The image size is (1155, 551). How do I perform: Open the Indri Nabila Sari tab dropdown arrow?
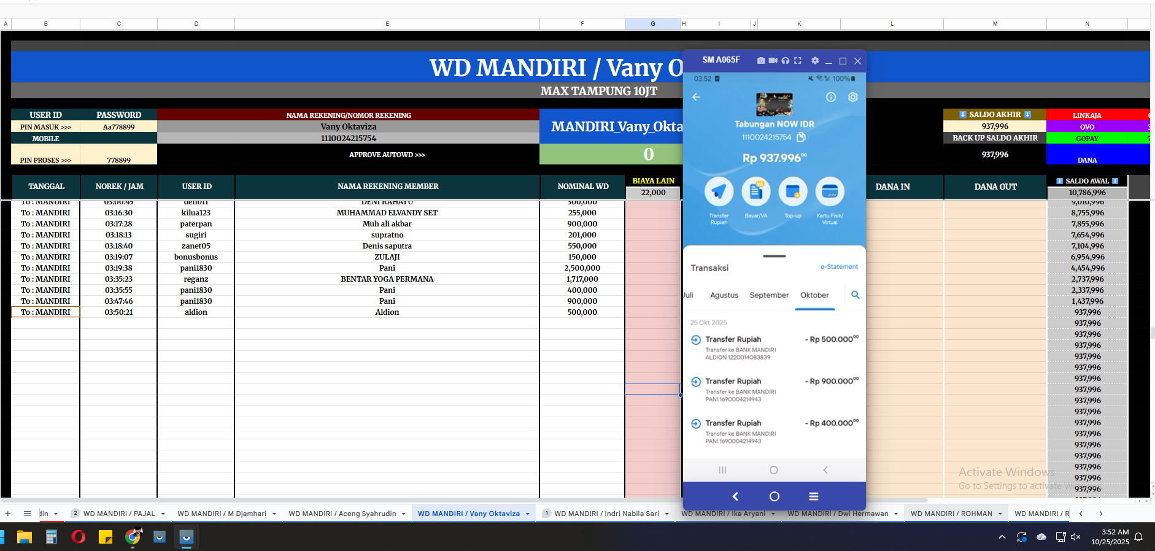click(x=667, y=514)
